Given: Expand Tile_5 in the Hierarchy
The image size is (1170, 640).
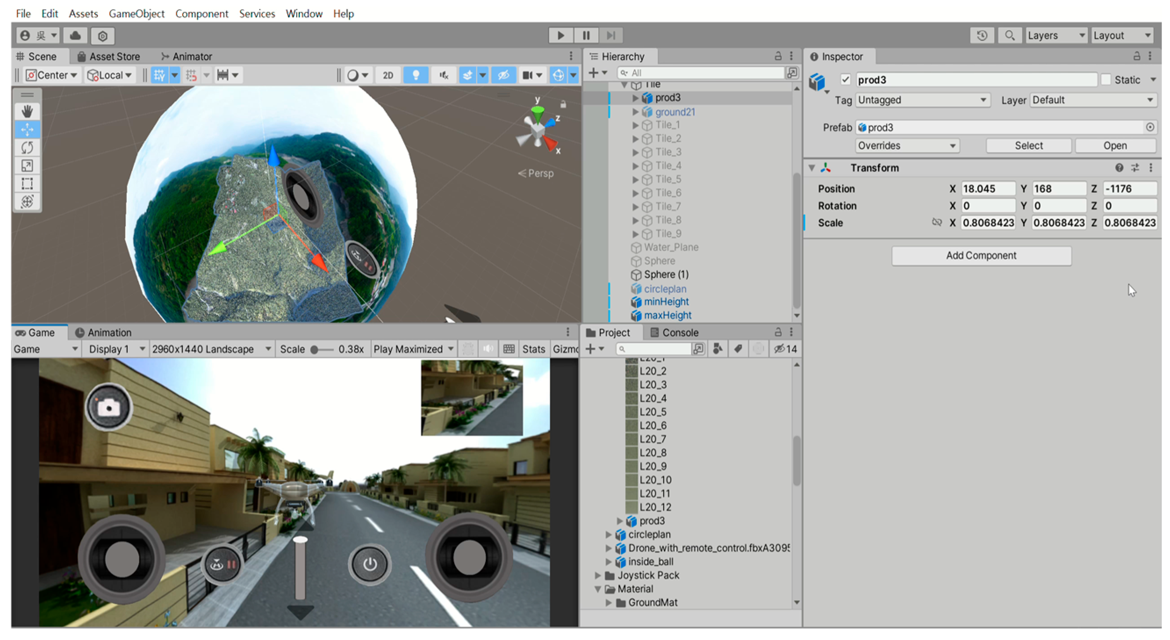Looking at the screenshot, I should point(635,180).
